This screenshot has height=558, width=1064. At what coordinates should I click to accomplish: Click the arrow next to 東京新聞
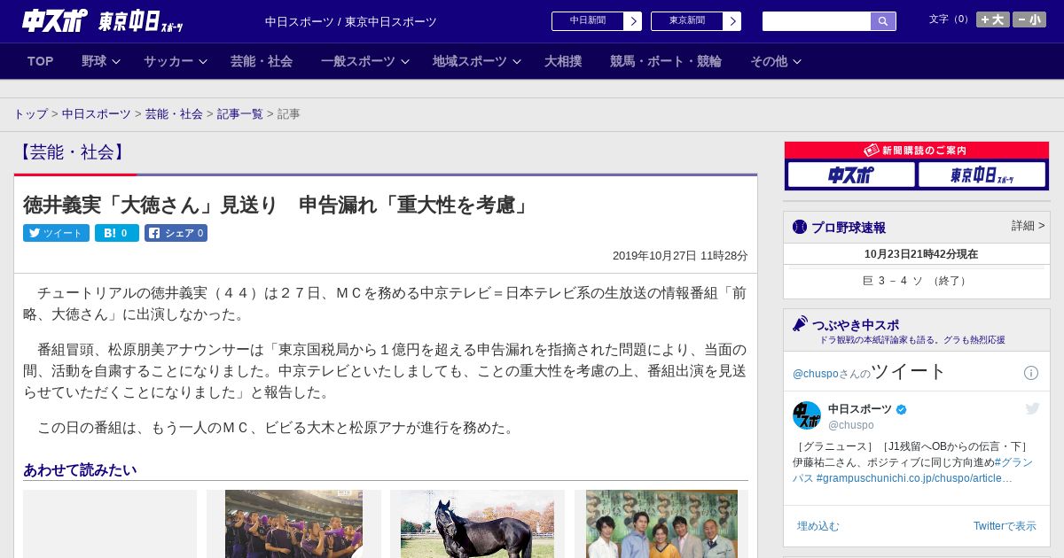(x=732, y=21)
